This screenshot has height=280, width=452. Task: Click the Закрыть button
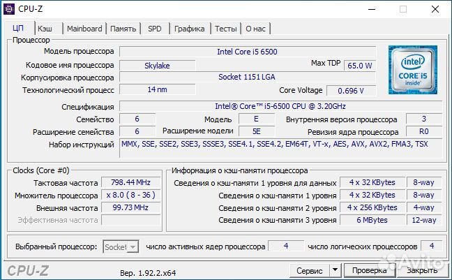tap(422, 270)
